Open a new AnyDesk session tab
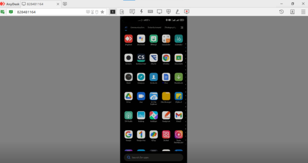This screenshot has height=163, width=308. coord(65,4)
